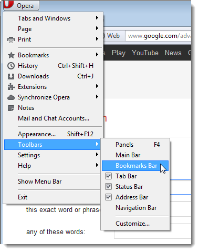Open the Settings submenu
This screenshot has width=199, height=252.
(x=53, y=155)
